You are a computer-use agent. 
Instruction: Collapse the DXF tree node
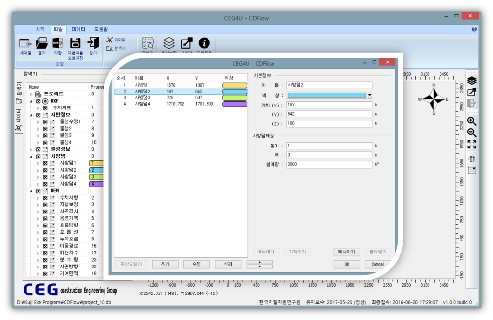pos(31,101)
